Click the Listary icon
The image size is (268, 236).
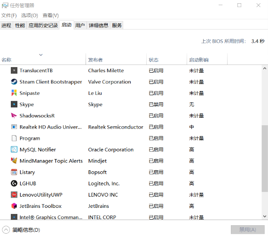(x=14, y=172)
